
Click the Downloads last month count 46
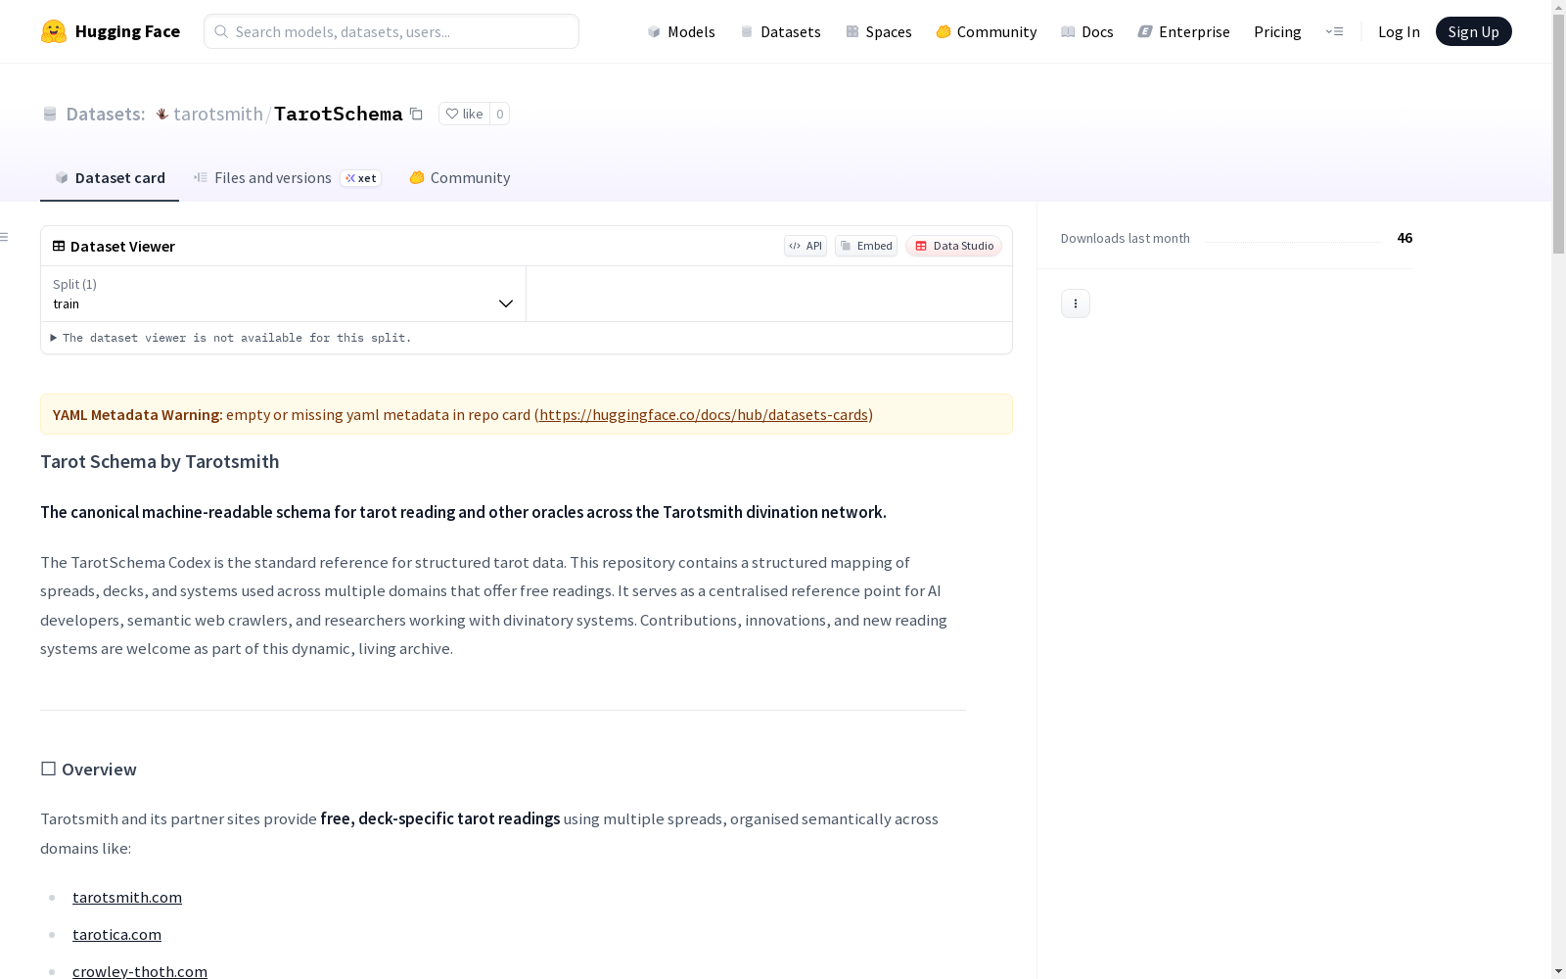[x=1405, y=238]
